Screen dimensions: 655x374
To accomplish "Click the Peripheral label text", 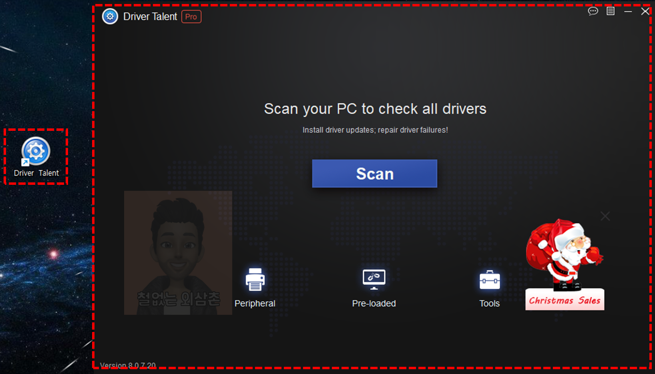I will click(255, 304).
